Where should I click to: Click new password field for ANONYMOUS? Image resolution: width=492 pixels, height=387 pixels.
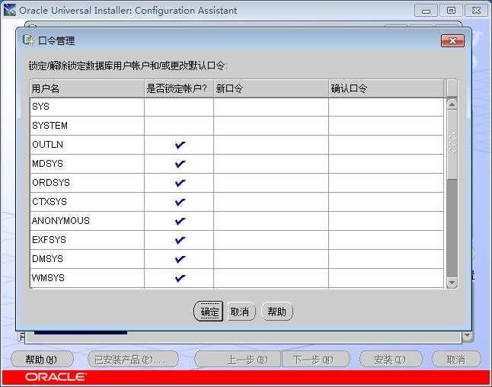tap(271, 221)
